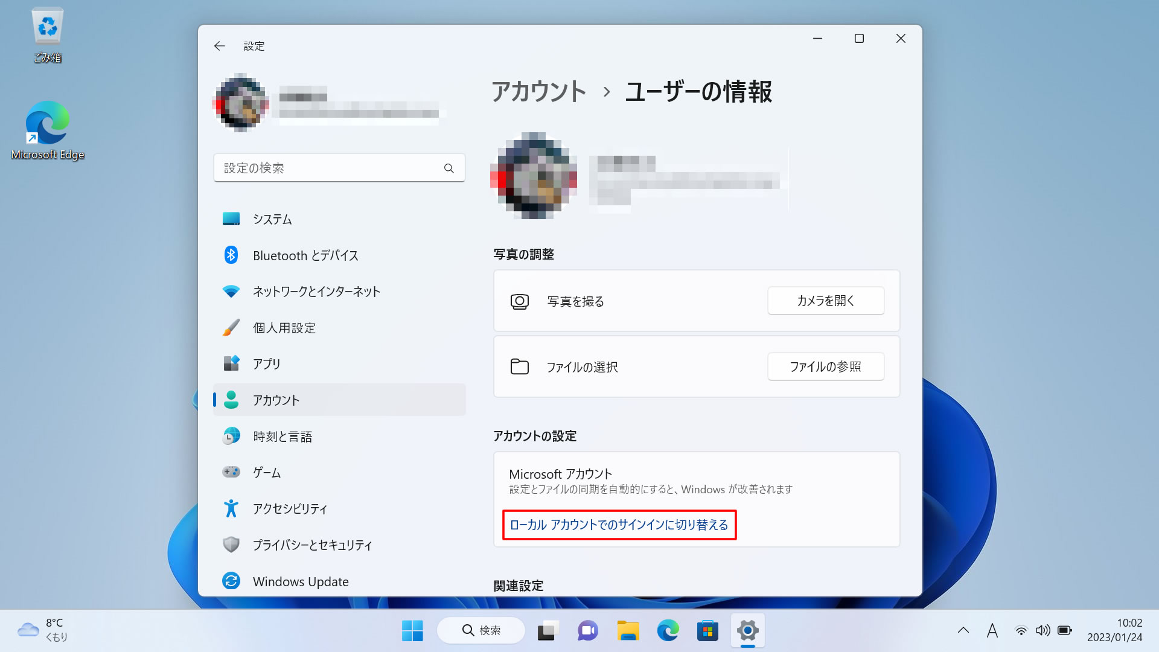The image size is (1159, 652).
Task: Click the back arrow in Settings header
Action: pos(219,46)
